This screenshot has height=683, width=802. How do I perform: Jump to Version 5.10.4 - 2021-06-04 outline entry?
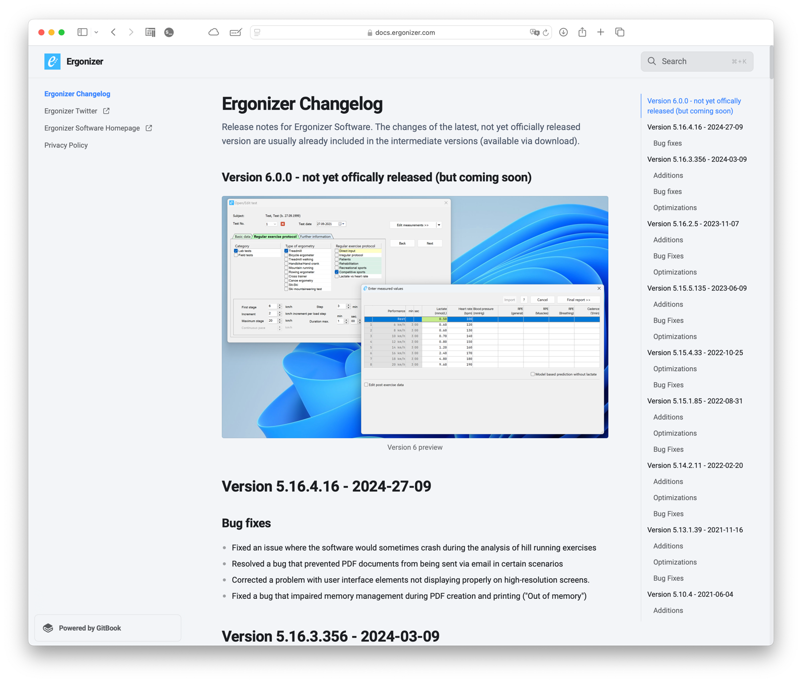(x=690, y=594)
